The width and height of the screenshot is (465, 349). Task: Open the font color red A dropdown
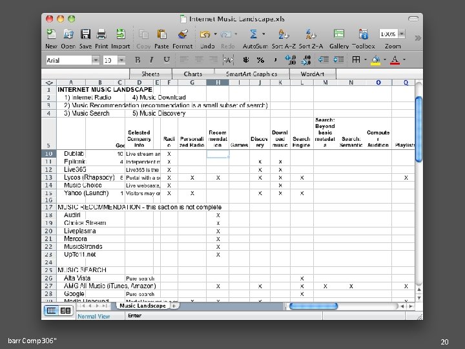coord(404,60)
